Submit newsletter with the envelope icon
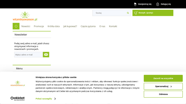 click(46, 55)
